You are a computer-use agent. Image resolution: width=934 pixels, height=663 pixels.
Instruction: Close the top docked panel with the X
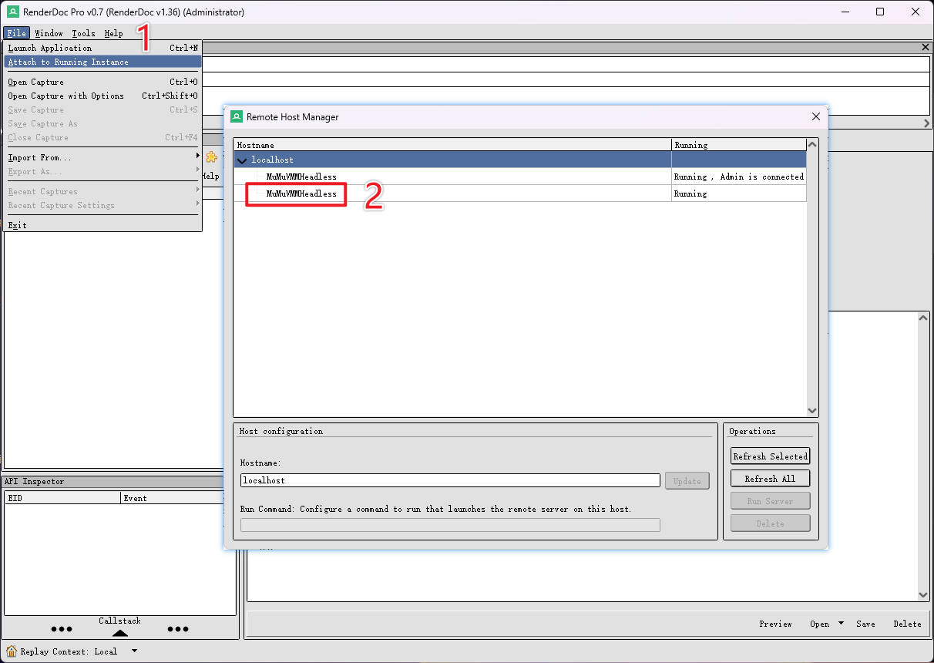click(x=926, y=47)
